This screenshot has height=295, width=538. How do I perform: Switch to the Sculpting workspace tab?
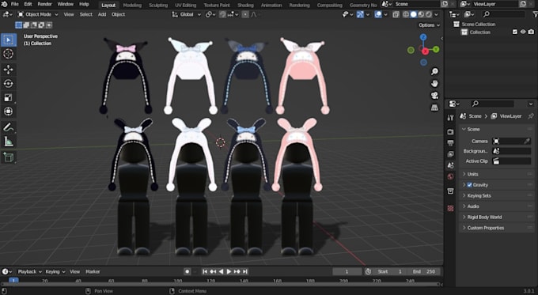[158, 6]
